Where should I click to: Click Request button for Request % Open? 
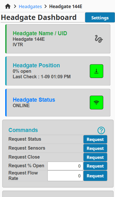(x=95, y=166)
